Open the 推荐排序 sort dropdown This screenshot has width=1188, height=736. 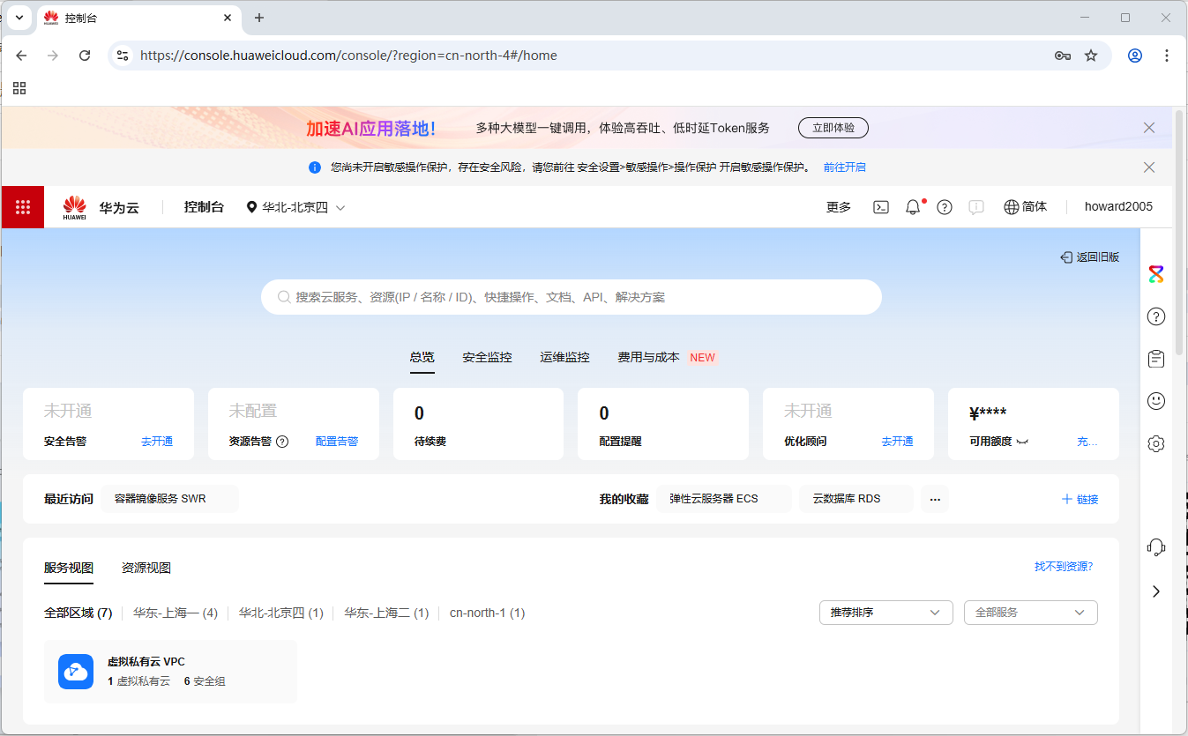point(886,613)
